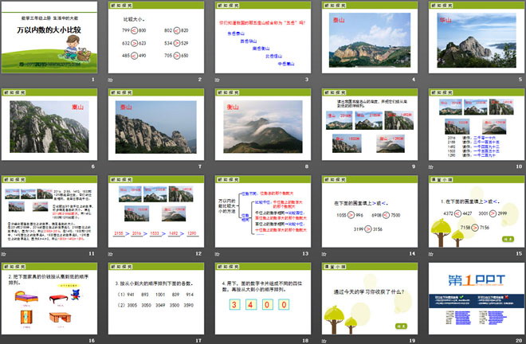Select slide 17 ordering number lists
This screenshot has height=344, width=526.
[156, 299]
